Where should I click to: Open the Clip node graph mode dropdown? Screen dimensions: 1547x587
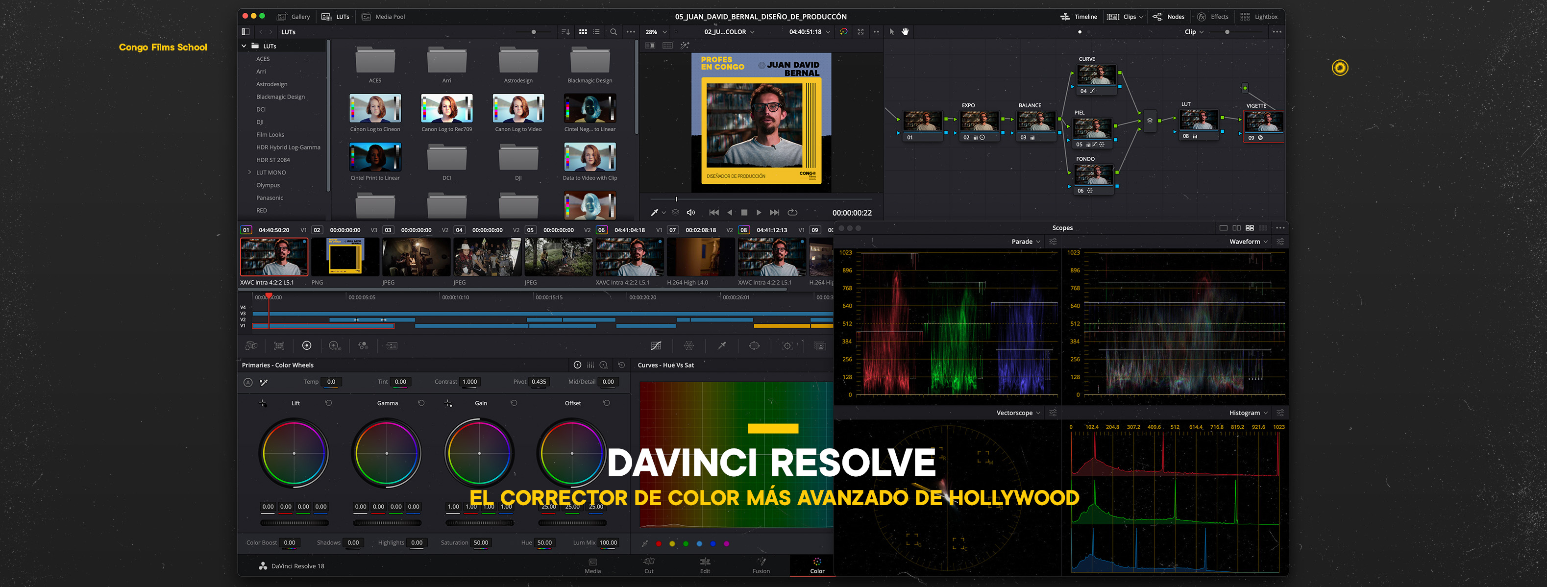point(1194,32)
